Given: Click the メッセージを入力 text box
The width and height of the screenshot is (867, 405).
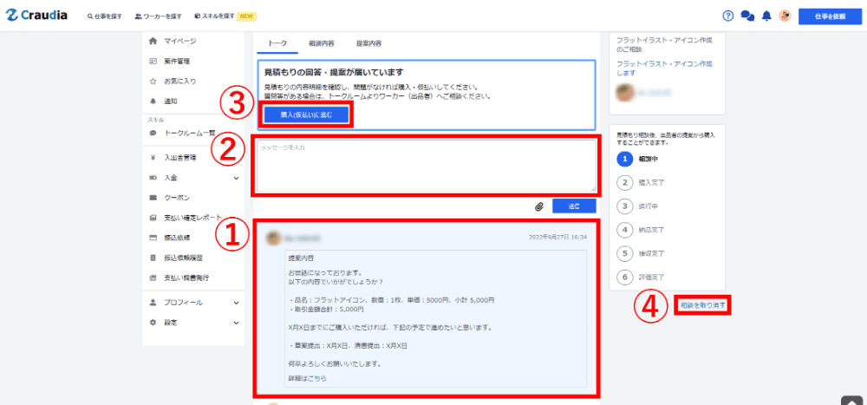Looking at the screenshot, I should (425, 166).
